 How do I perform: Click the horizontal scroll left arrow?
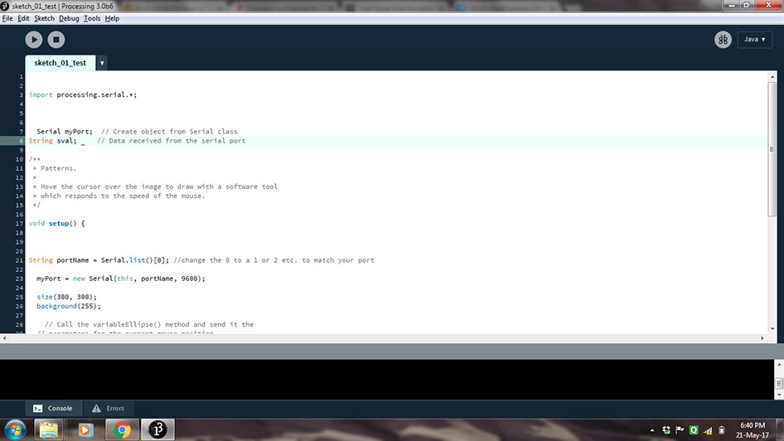(4, 338)
